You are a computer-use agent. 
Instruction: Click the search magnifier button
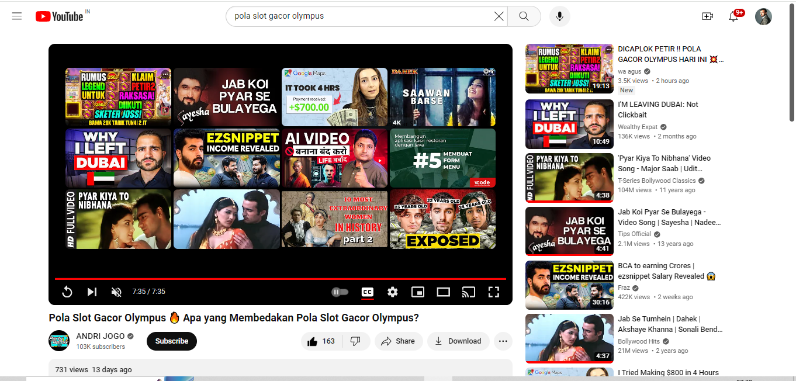[524, 16]
